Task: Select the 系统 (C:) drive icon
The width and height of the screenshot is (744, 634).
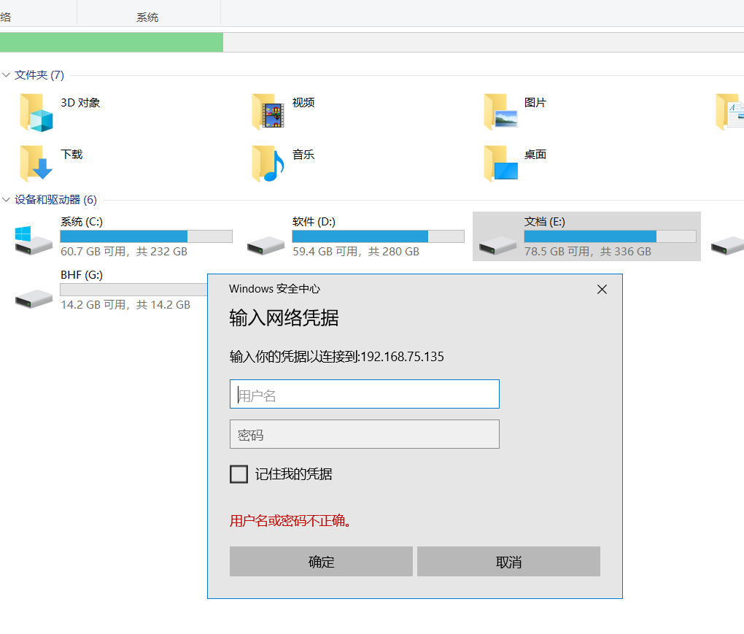Action: tap(34, 239)
